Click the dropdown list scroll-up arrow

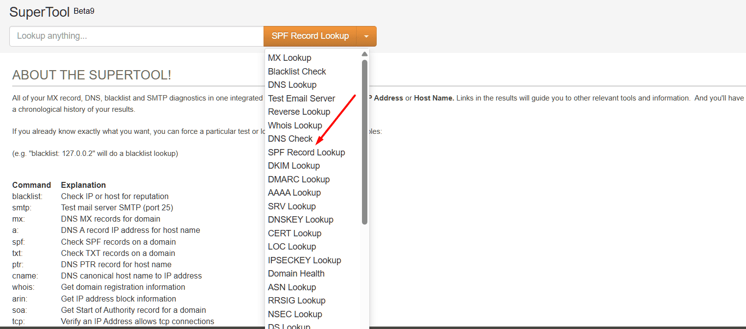click(364, 54)
